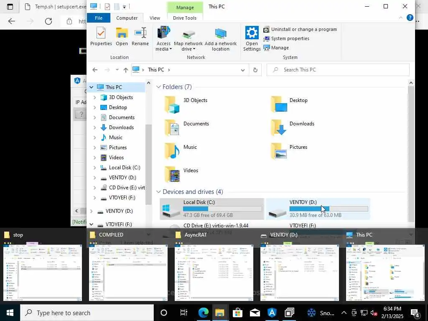The width and height of the screenshot is (428, 321).
Task: Select the Music folder icon
Action: click(172, 151)
